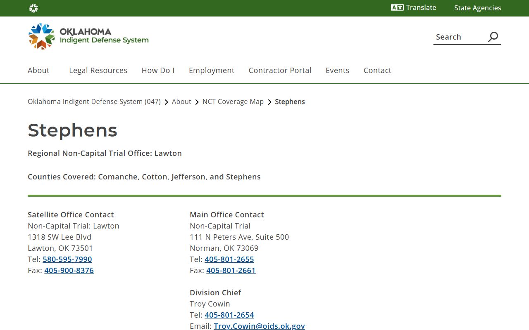Click 'Regional Non-Capital Trial Office: Lawton' text
This screenshot has width=529, height=330.
tap(105, 153)
